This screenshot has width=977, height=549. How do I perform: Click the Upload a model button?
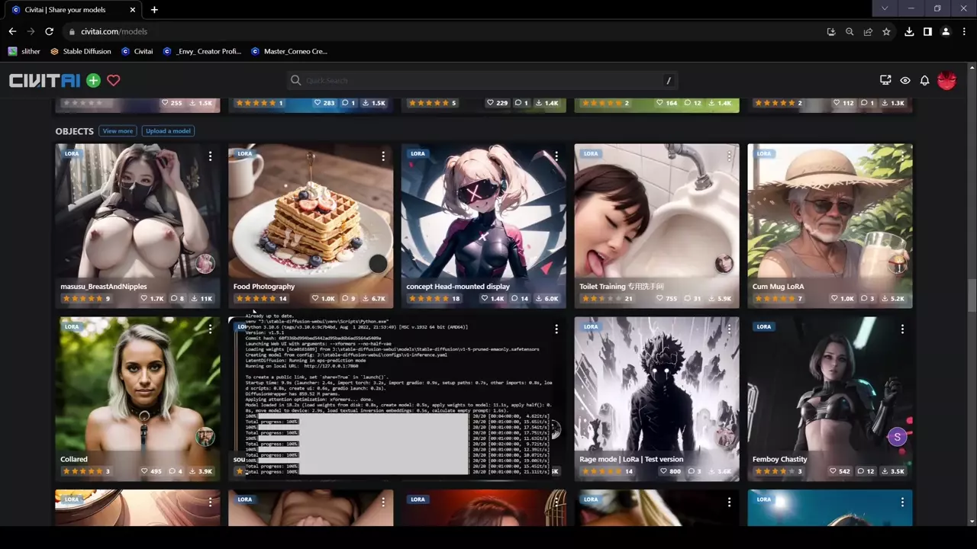tap(168, 131)
